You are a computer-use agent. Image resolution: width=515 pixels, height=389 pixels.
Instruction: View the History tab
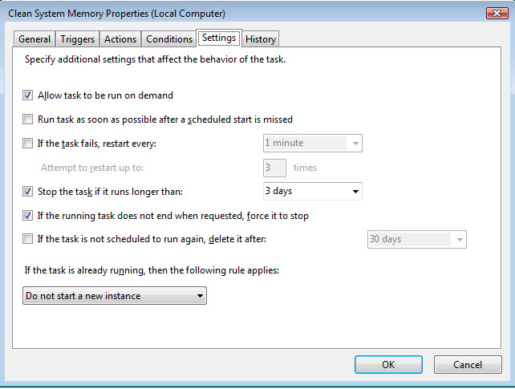point(261,39)
